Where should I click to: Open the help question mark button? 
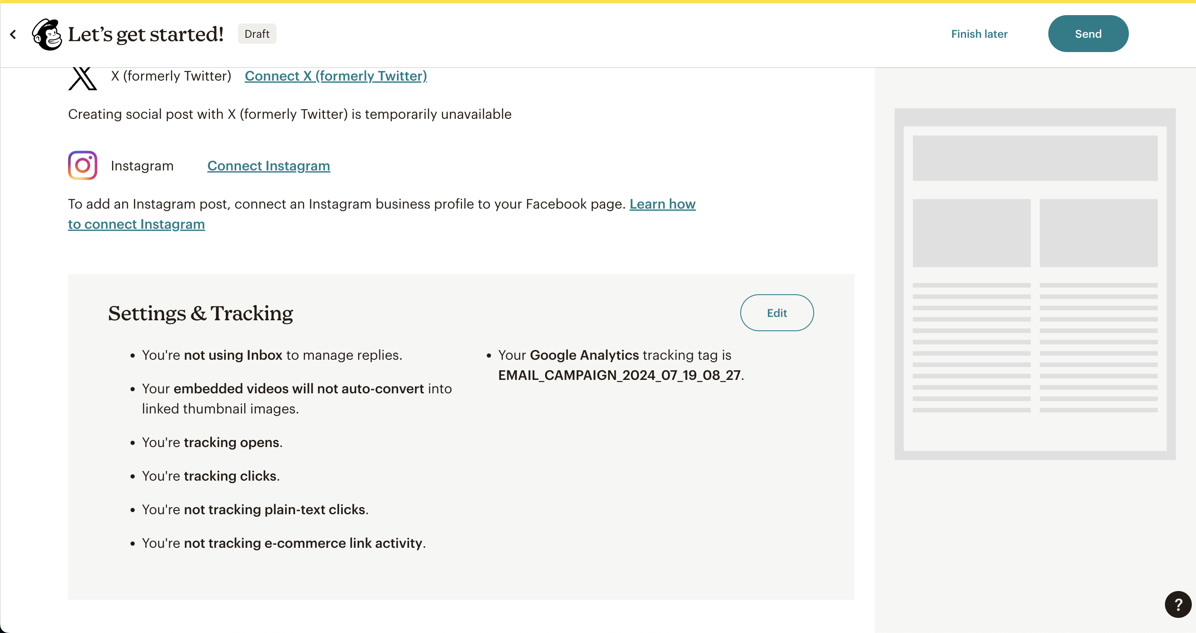click(1178, 604)
